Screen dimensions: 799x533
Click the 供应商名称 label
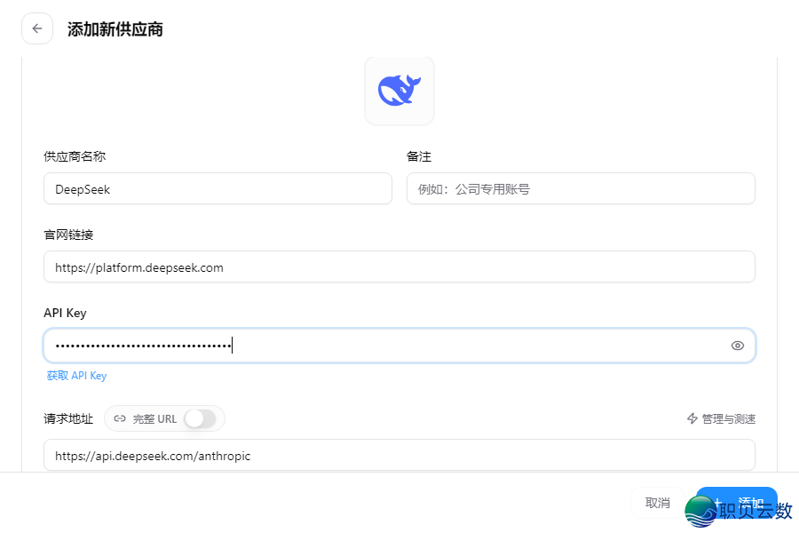point(75,156)
